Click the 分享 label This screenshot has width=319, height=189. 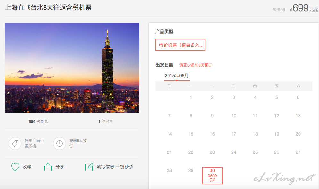coord(60,167)
